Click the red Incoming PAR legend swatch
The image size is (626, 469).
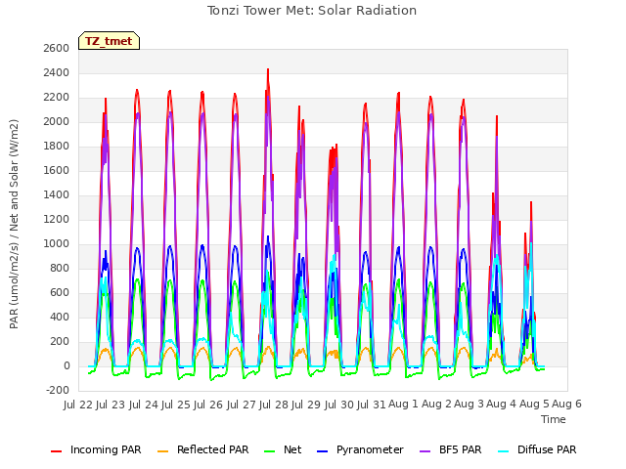tap(57, 451)
